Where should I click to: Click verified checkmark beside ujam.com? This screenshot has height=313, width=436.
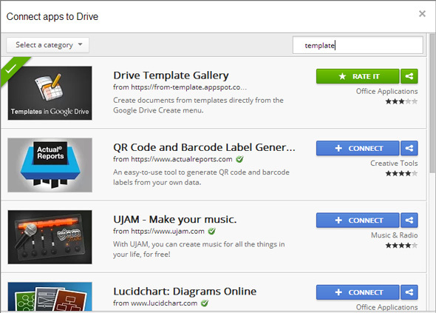pyautogui.click(x=211, y=231)
